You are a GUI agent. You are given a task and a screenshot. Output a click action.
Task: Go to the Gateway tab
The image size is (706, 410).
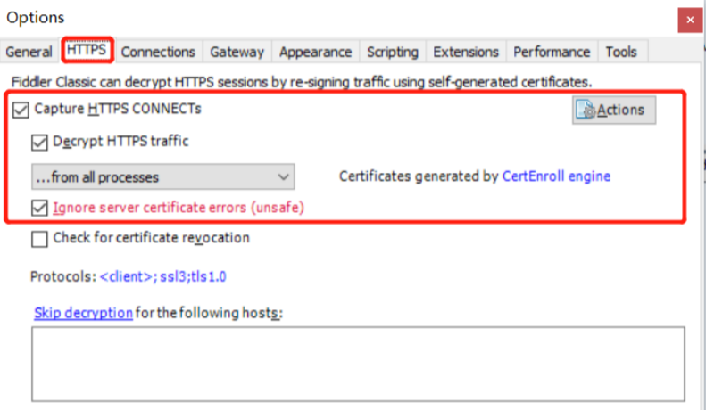tap(237, 53)
